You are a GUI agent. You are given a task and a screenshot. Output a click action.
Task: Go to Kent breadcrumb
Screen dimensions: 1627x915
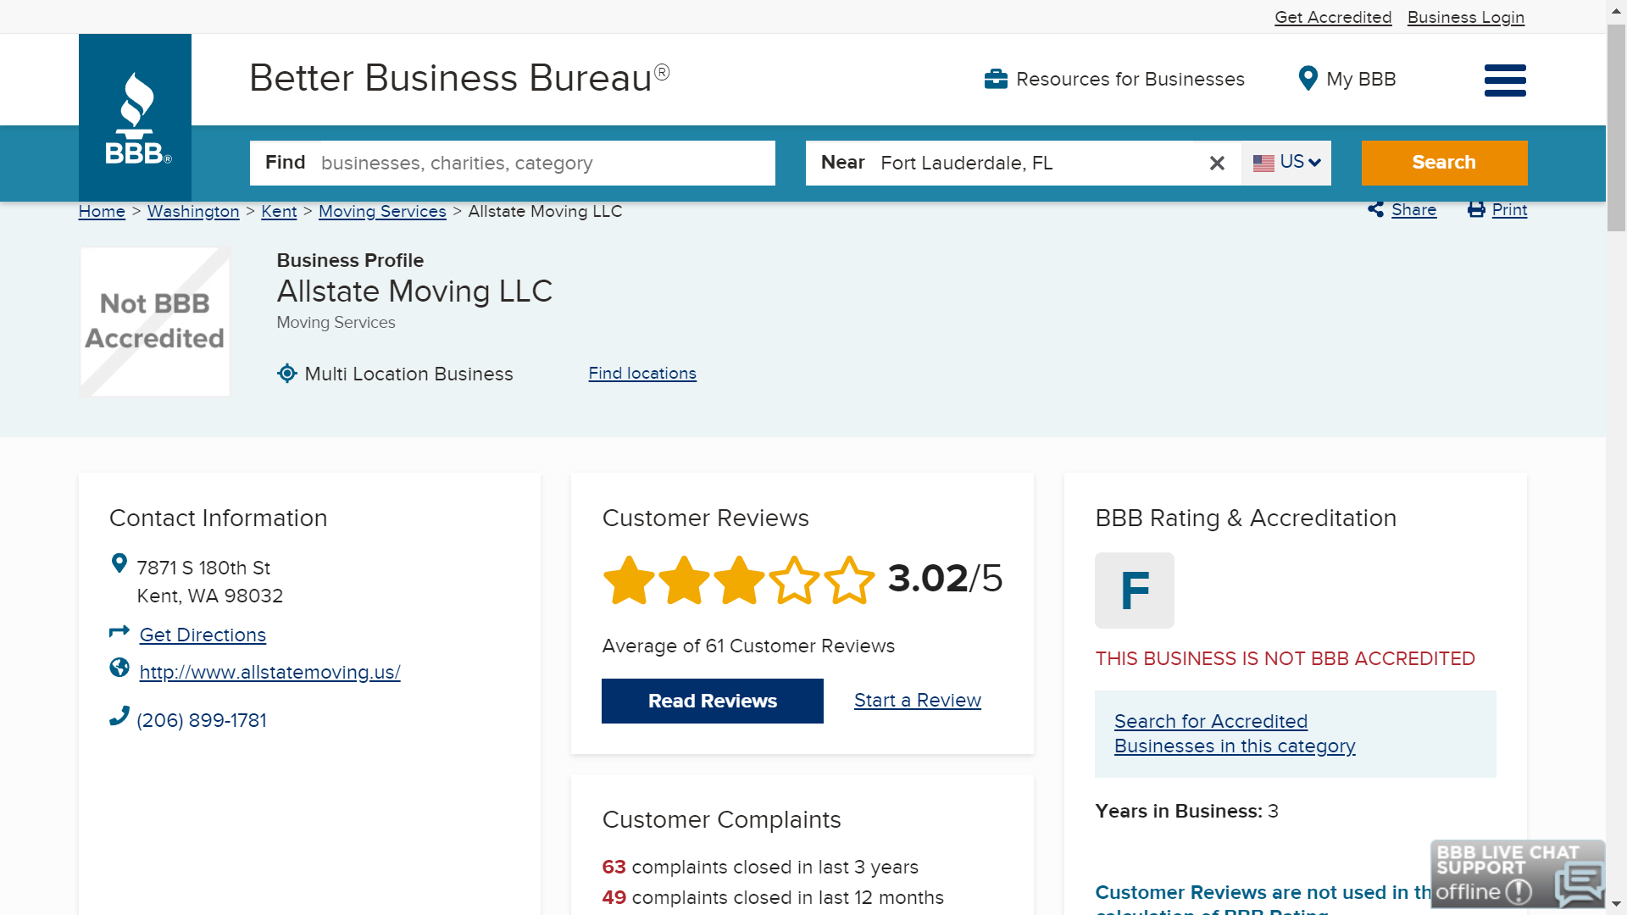pos(279,211)
